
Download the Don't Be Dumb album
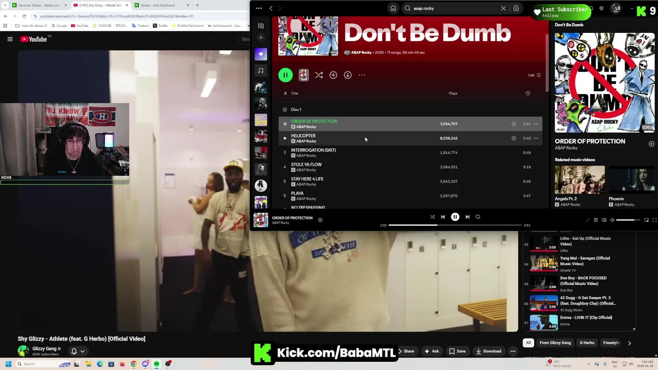(348, 75)
